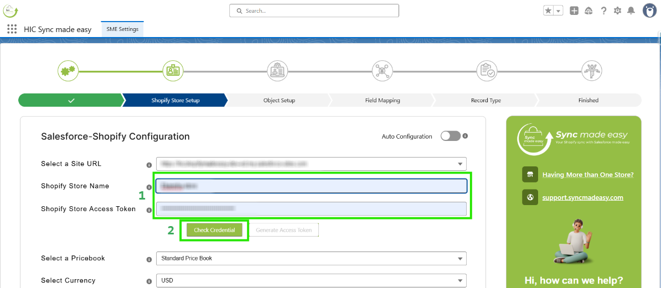Select the Field Mapping step

382,101
